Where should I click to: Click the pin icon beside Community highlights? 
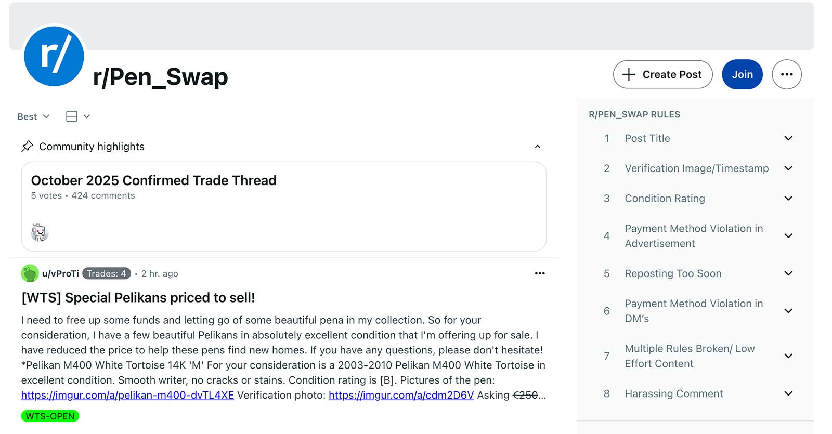tap(27, 147)
